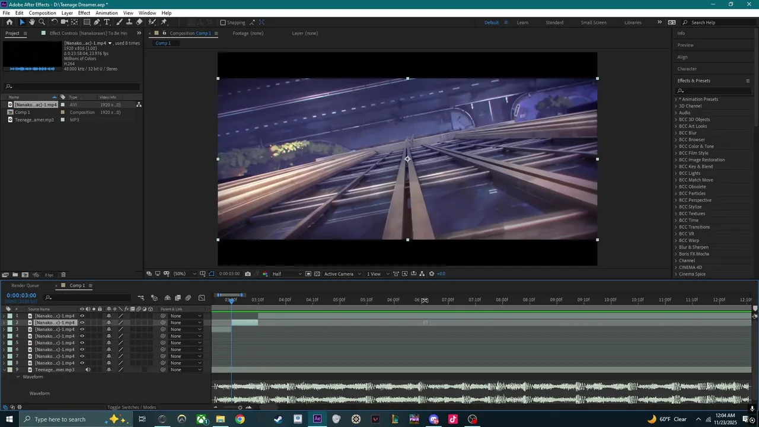This screenshot has height=427, width=759.
Task: Expand layer 1 properties triangle
Action: coord(4,316)
